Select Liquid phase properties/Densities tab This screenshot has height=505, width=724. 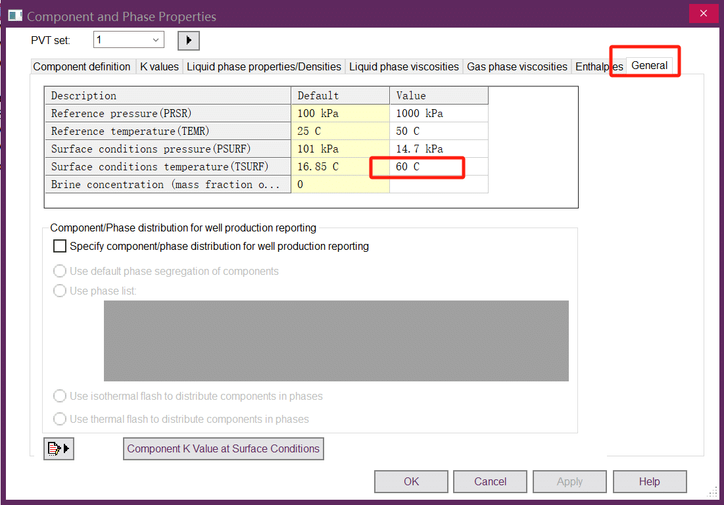(264, 66)
